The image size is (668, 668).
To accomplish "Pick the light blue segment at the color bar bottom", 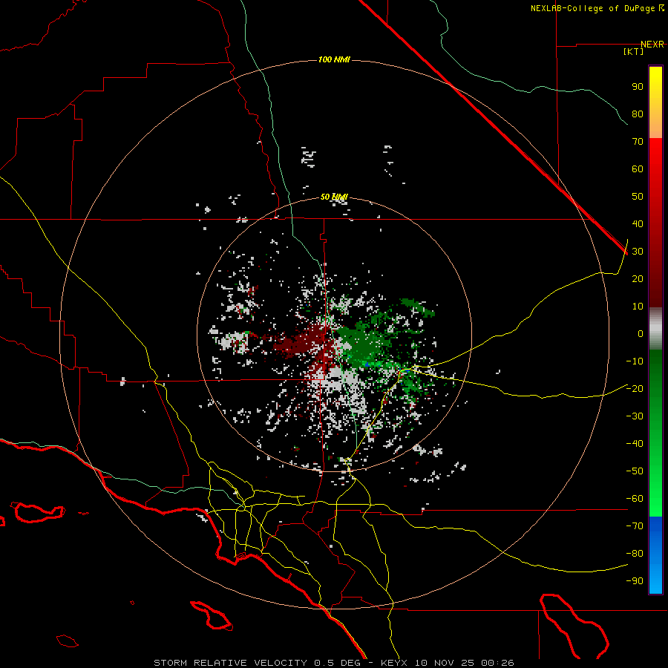I will point(655,580).
